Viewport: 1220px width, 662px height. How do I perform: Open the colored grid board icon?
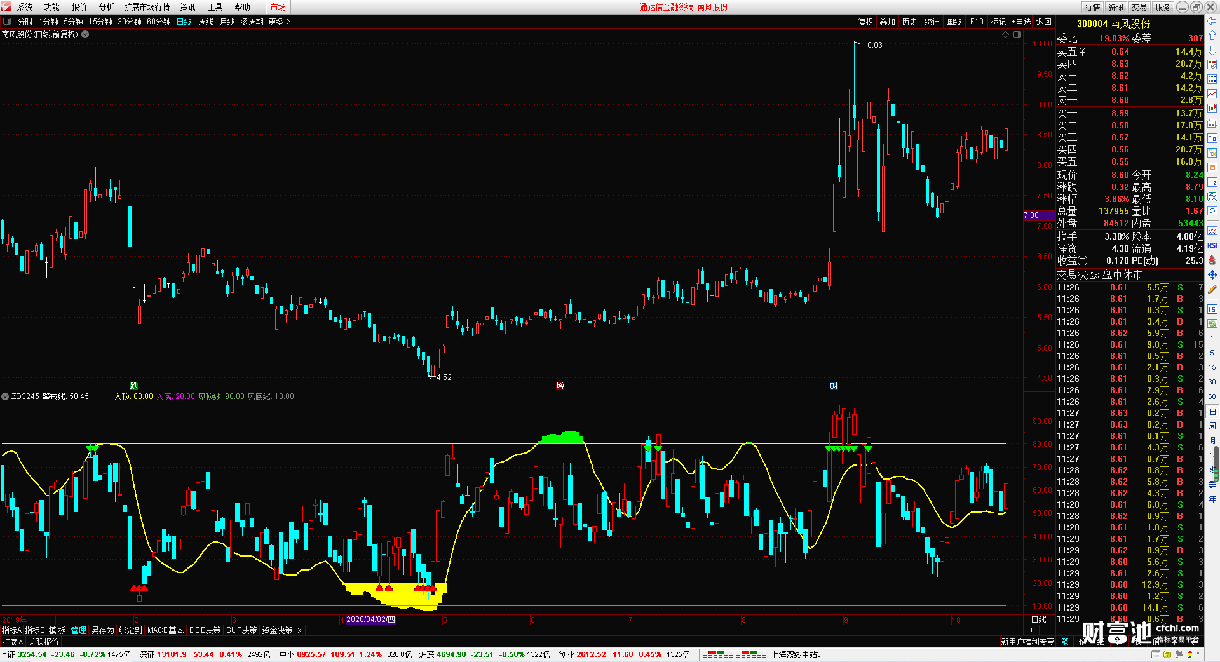1212,79
